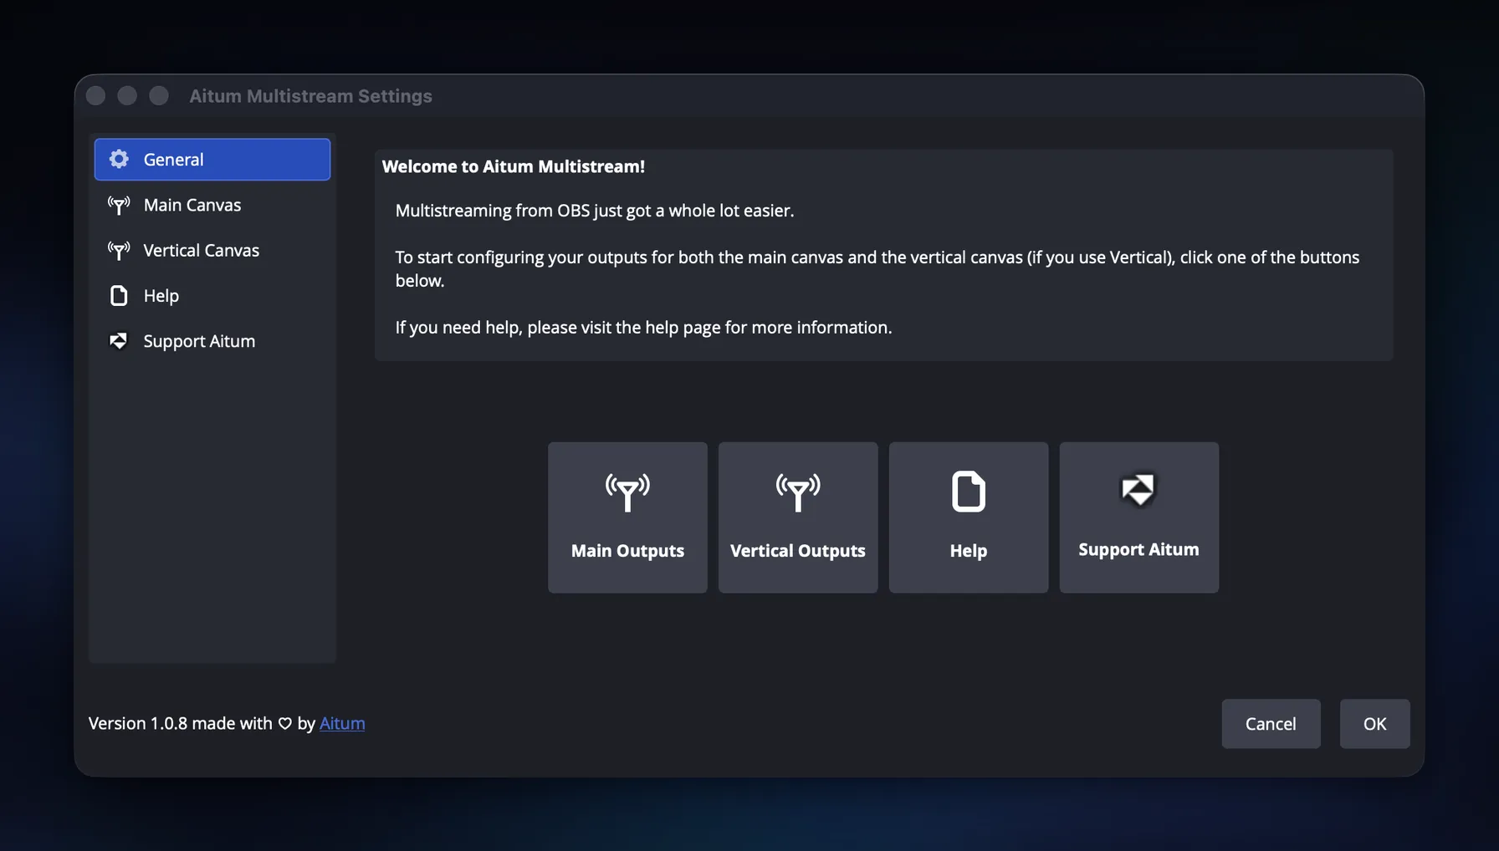The image size is (1499, 851).
Task: Click the Aitum logo icon in sidebar
Action: (119, 341)
